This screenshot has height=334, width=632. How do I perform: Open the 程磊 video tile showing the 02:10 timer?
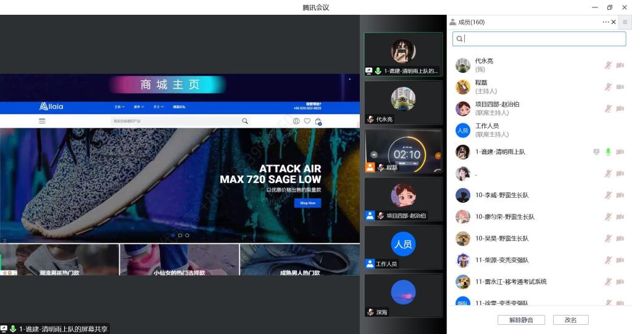pos(404,151)
